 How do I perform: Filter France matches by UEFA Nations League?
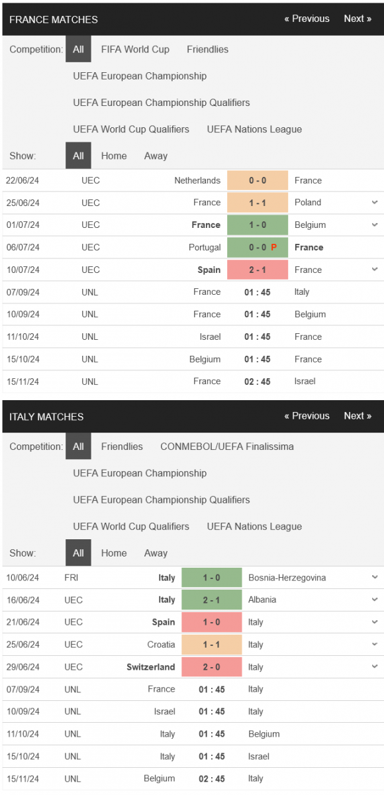(x=254, y=129)
